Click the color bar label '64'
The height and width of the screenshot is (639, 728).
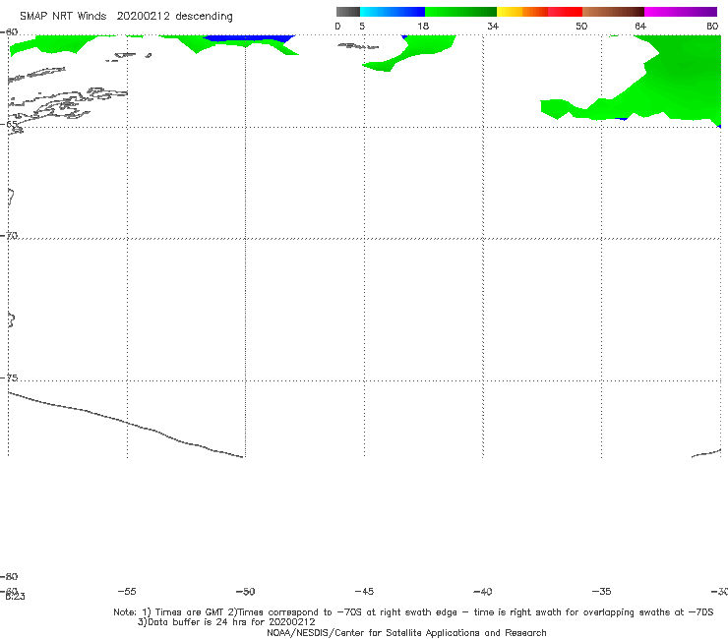640,27
